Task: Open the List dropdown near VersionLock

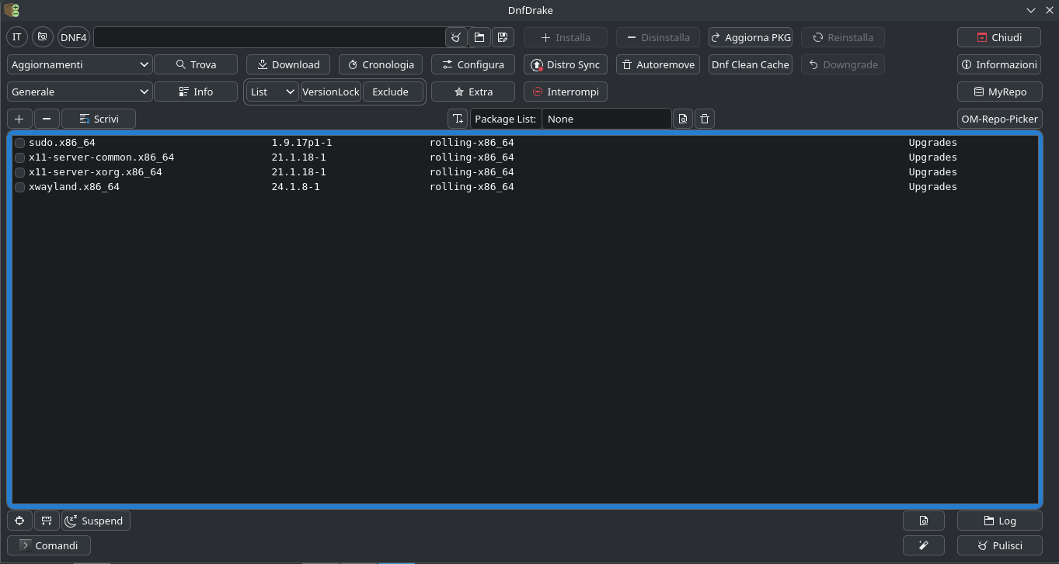Action: click(x=272, y=92)
